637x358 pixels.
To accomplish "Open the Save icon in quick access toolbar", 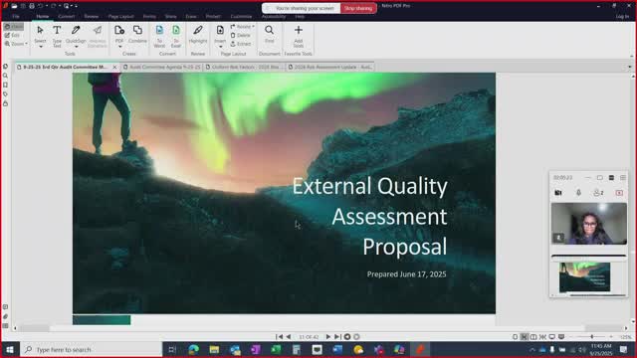I will [23, 6].
